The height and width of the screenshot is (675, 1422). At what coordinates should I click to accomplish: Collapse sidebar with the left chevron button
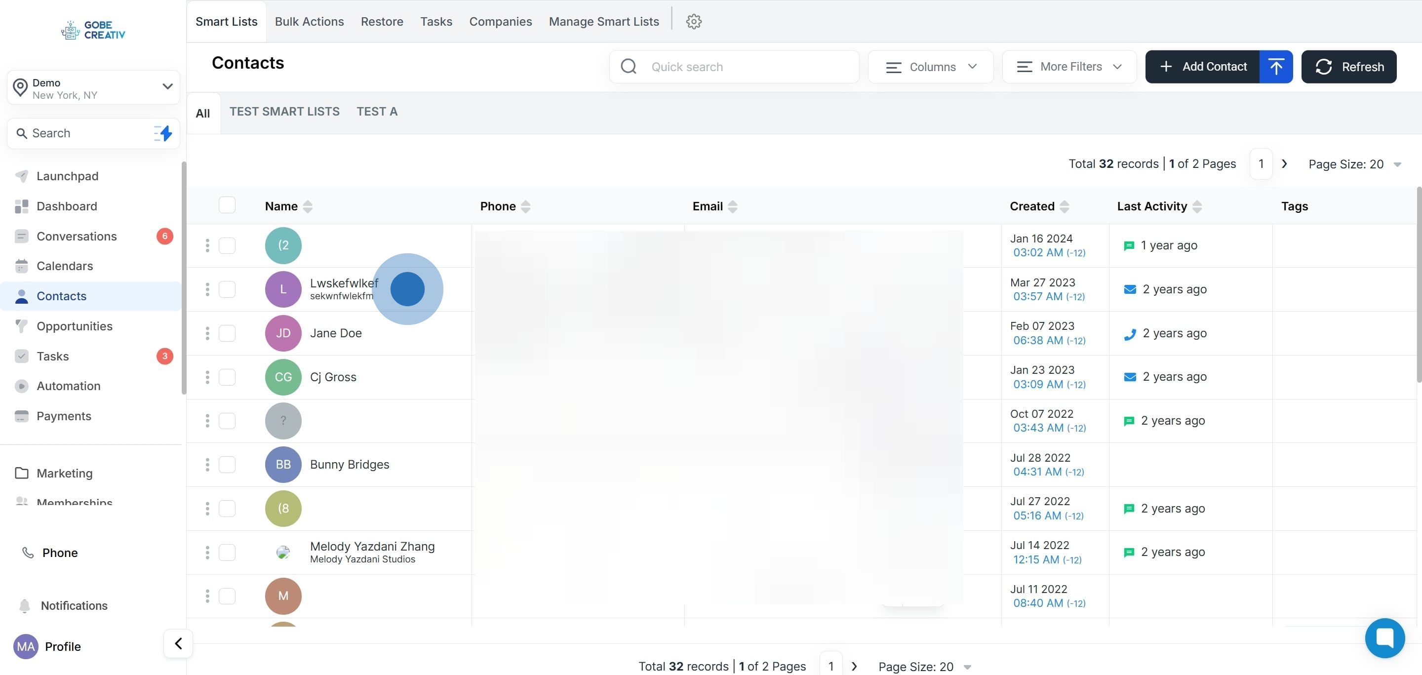click(x=178, y=643)
